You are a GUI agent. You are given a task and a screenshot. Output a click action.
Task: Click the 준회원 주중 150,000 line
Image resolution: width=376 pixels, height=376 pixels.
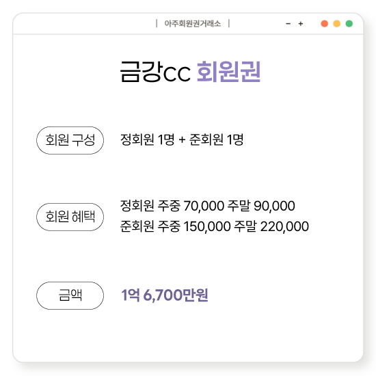coord(215,226)
